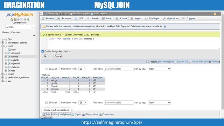The width and height of the screenshot is (224, 126).
Task: Click Create view icon
Action: point(100,114)
